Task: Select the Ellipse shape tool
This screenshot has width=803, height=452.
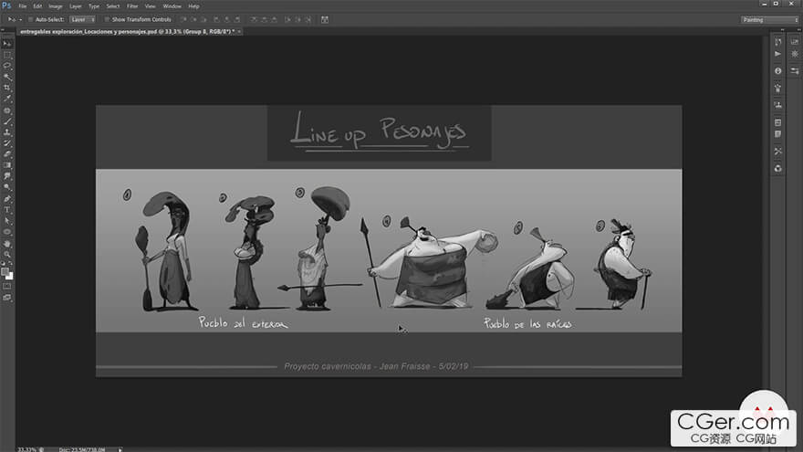Action: pos(7,232)
